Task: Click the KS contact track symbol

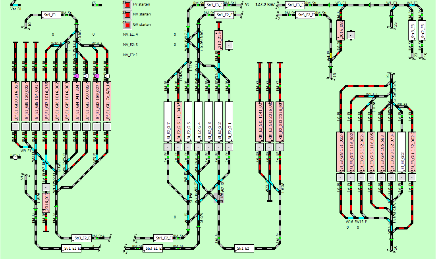Action: tap(96, 5)
